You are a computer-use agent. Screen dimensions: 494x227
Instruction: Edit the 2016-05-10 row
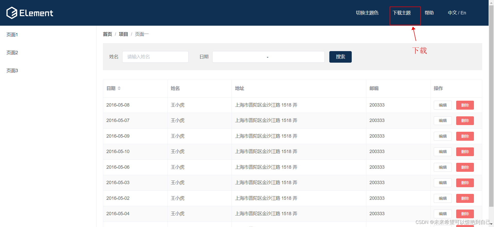[x=443, y=152]
